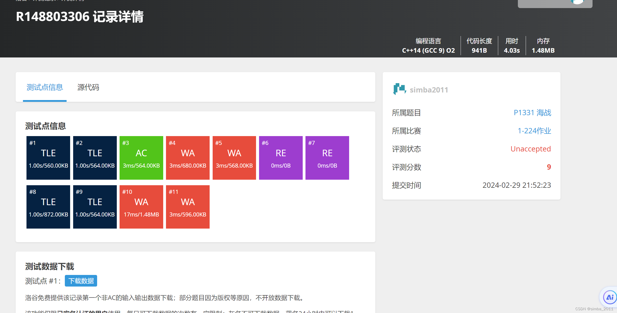Viewport: 617px width, 313px height.
Task: Select test case #1 TLE tile
Action: pos(48,158)
